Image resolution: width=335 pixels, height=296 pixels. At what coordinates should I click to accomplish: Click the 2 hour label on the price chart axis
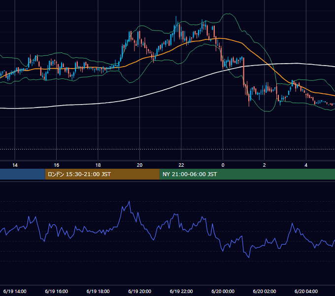pos(264,165)
